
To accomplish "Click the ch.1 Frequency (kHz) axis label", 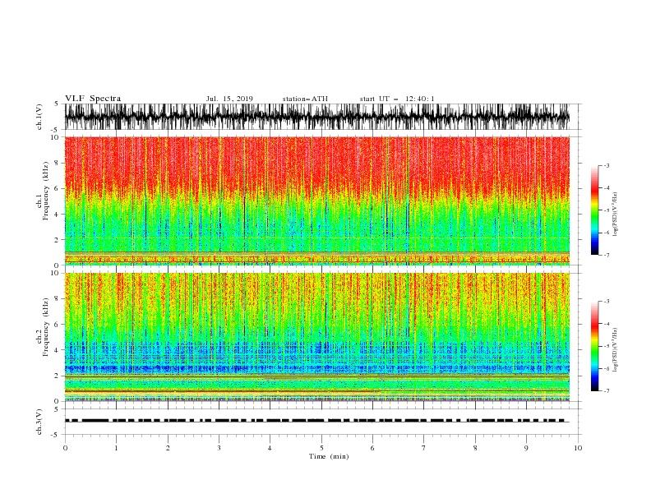I will [43, 192].
